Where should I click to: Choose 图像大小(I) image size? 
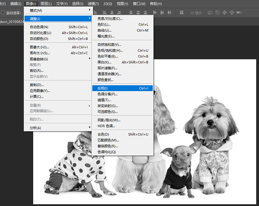point(58,47)
